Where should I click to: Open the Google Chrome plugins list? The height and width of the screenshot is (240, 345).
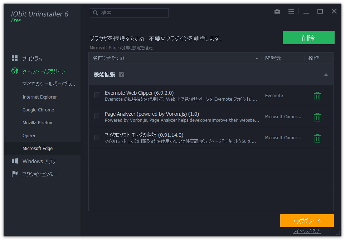(x=38, y=110)
